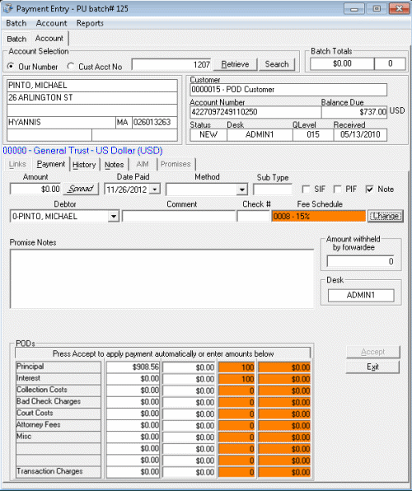Screen dimensions: 412x491
Task: Select the Account tab below the menu bar
Action: pyautogui.click(x=49, y=39)
